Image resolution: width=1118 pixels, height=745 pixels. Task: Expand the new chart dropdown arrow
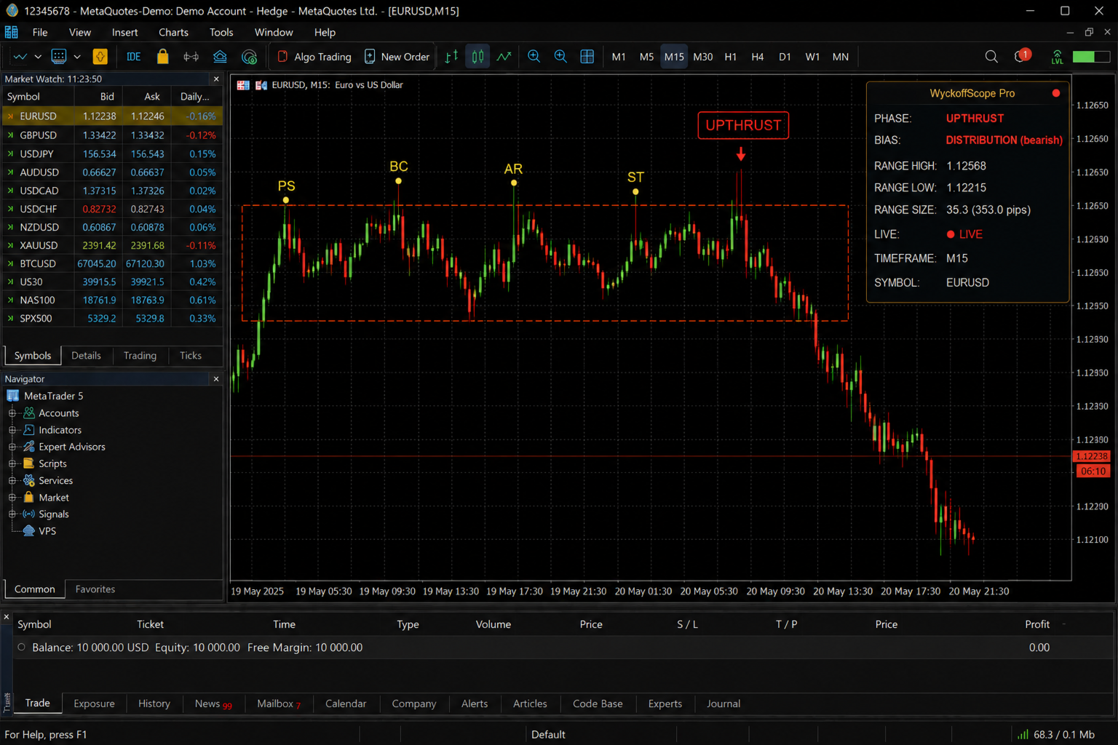38,57
